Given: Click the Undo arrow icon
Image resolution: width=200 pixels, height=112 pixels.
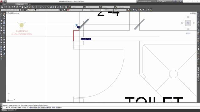Looking at the screenshot, I should coord(33,7).
